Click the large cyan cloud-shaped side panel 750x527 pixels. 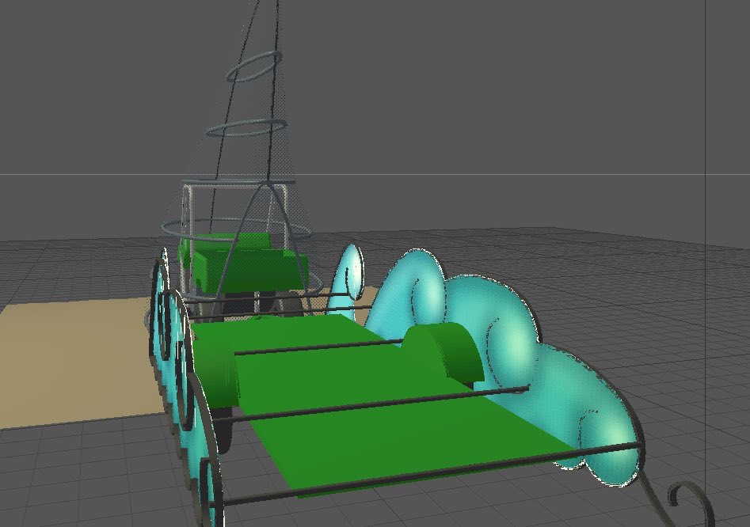(507, 340)
